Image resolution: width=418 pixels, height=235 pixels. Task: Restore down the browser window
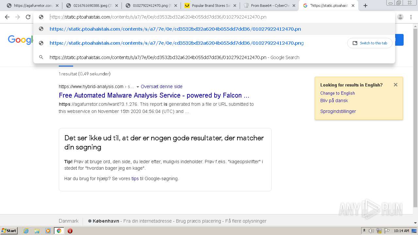pos(399,3)
